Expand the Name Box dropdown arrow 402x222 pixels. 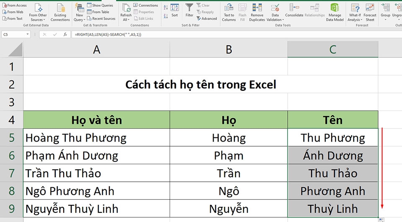[x=28, y=34]
